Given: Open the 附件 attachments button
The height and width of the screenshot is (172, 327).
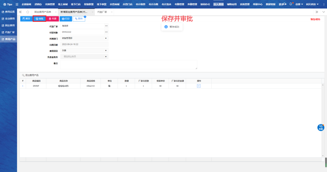Looking at the screenshot, I should (79, 19).
